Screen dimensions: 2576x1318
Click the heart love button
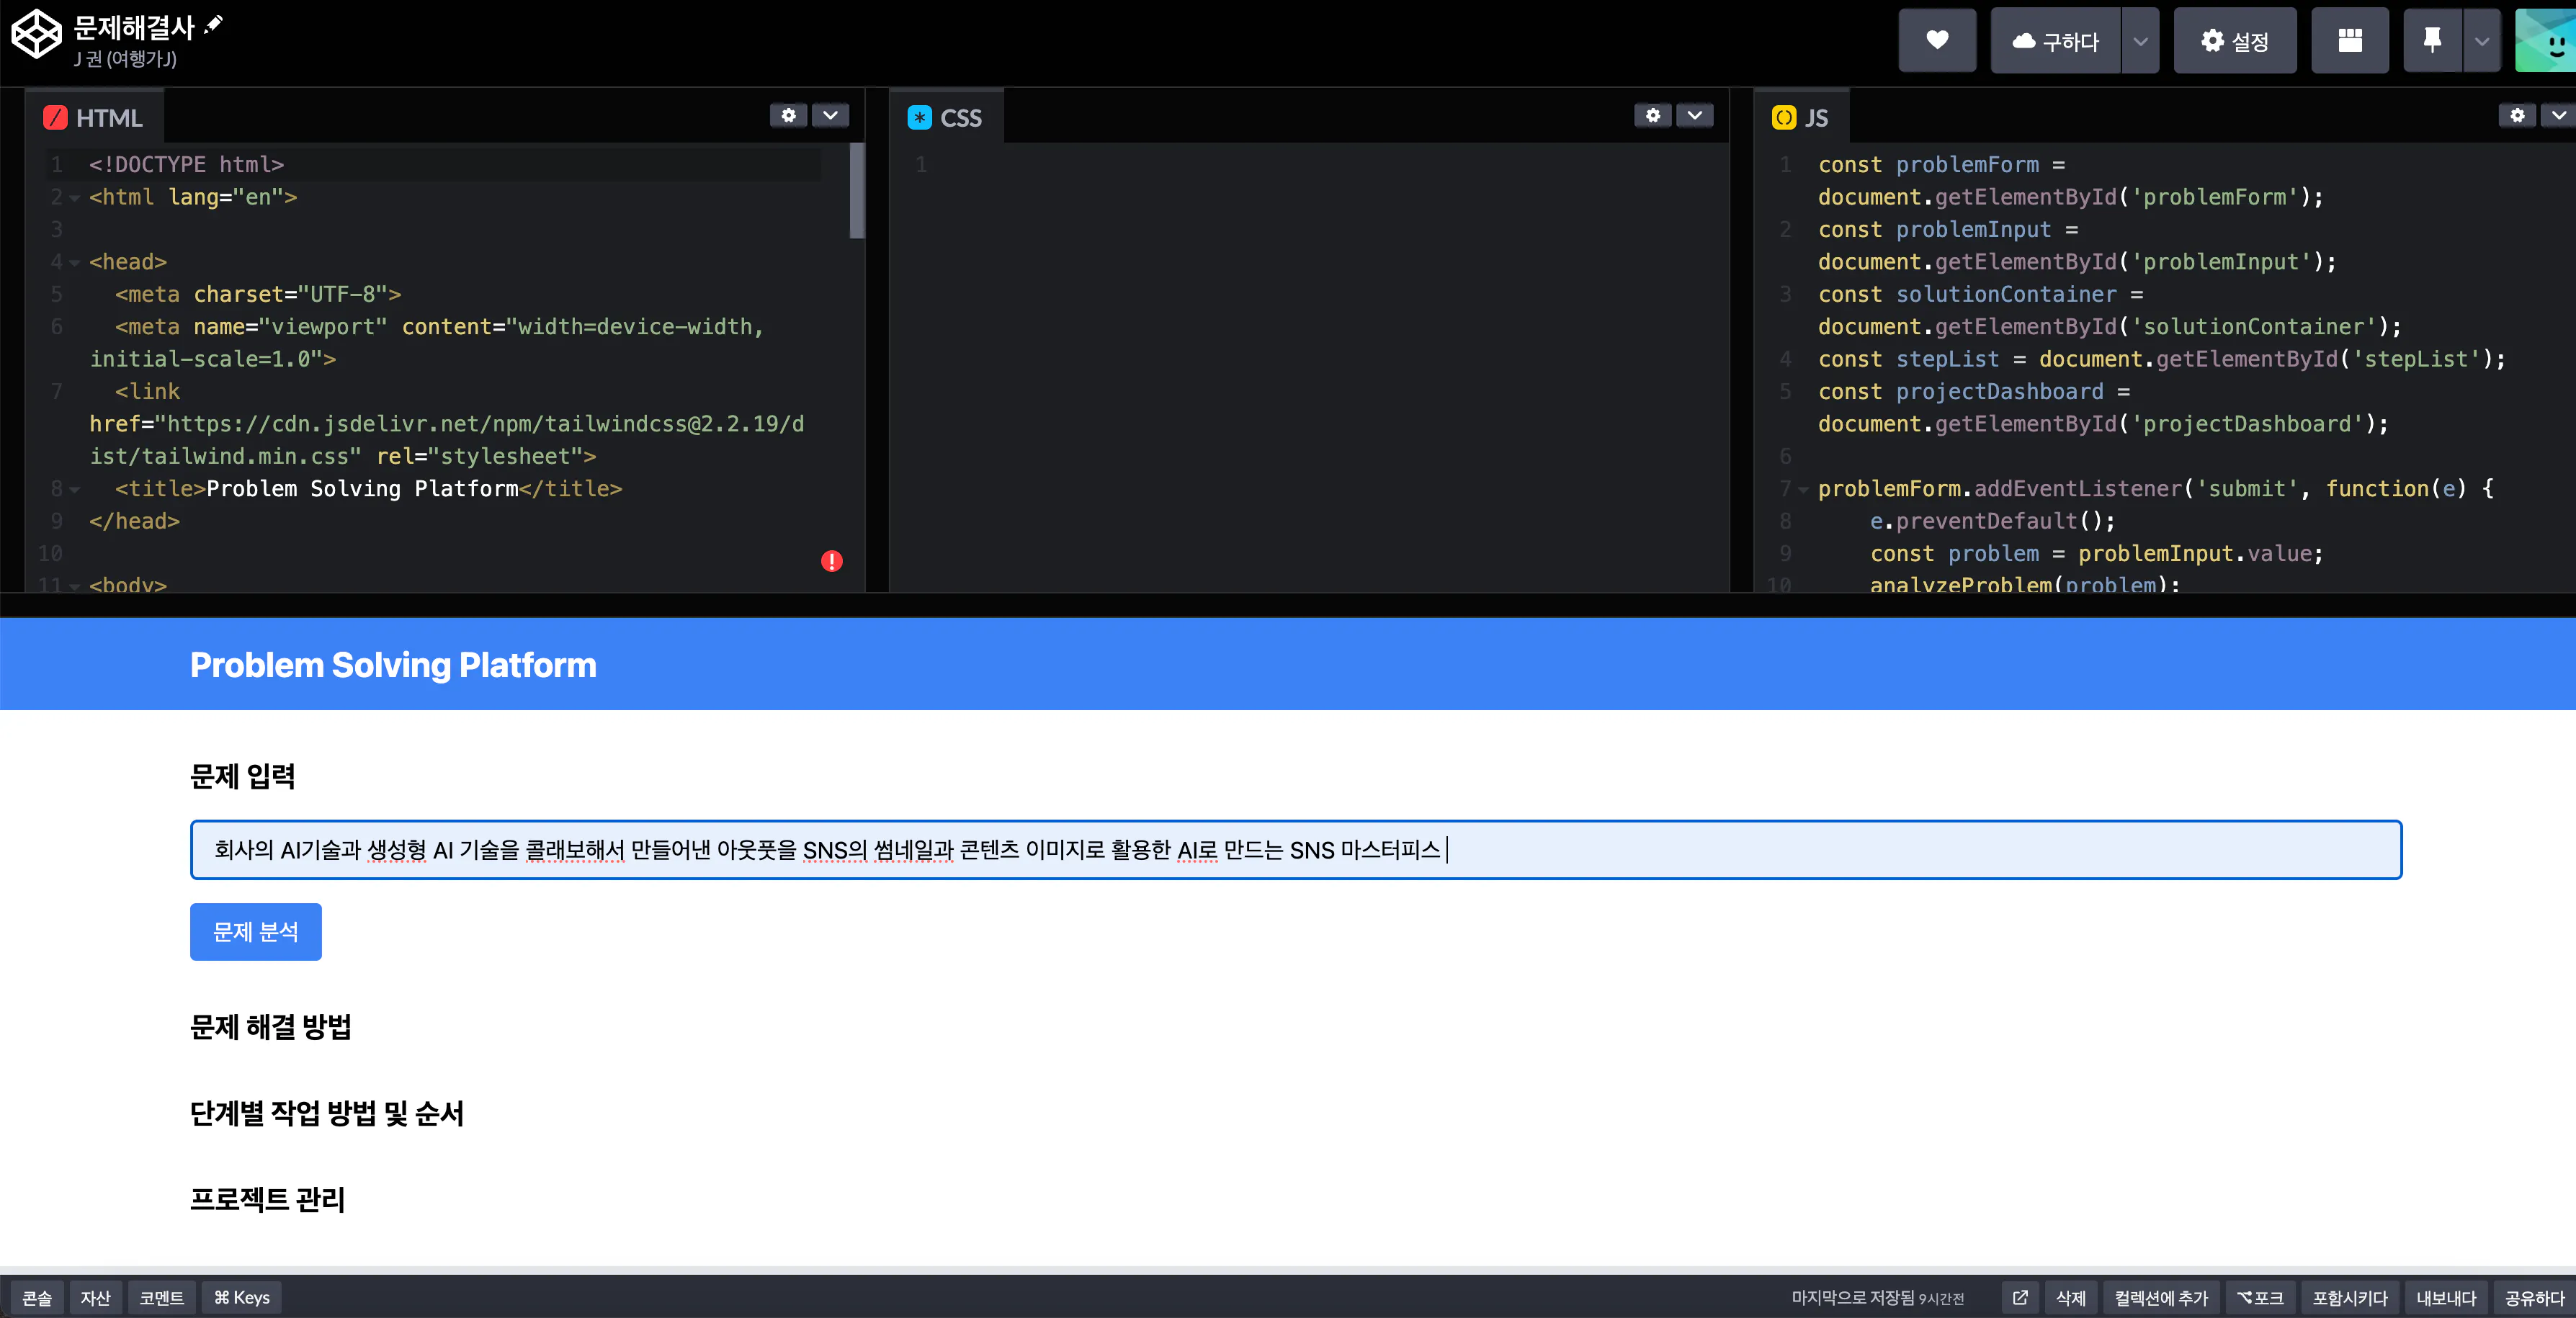[x=1937, y=41]
